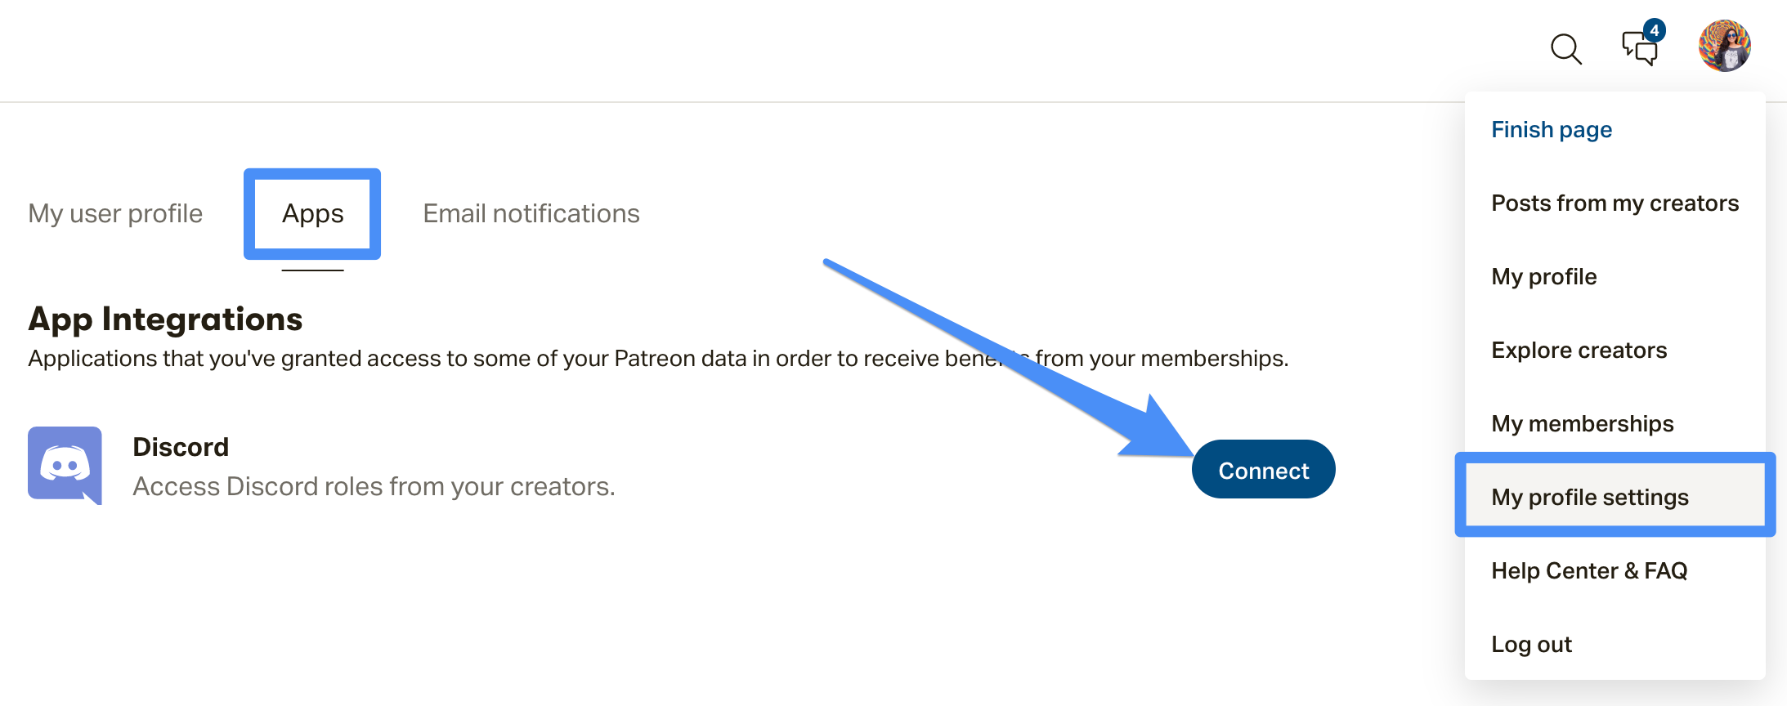Click the notification badge showing 4
The height and width of the screenshot is (706, 1787).
point(1654,30)
